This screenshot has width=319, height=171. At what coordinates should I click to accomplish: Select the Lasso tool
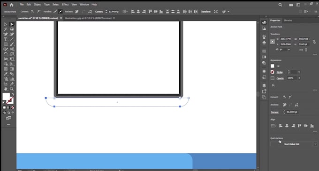(x=12, y=29)
